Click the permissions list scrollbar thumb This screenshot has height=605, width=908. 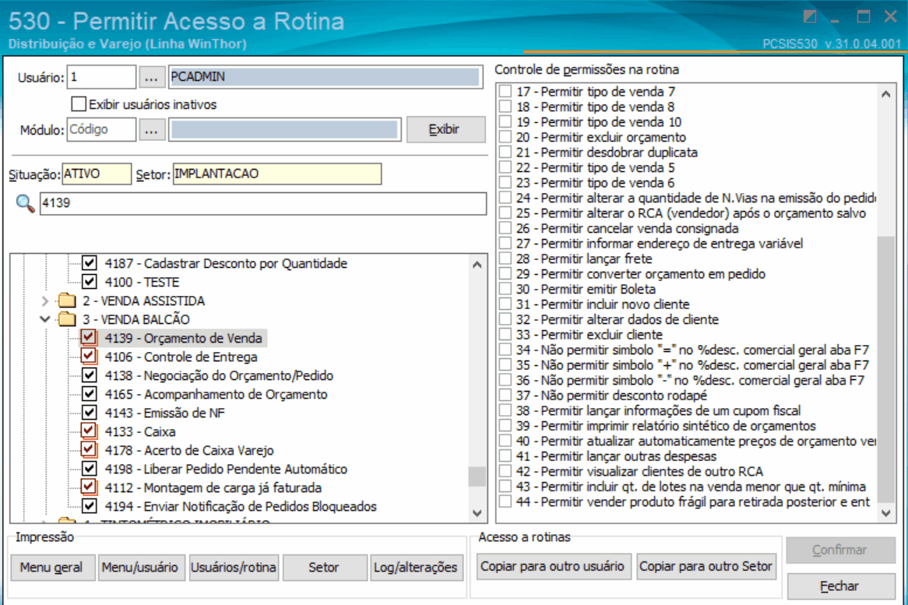click(x=886, y=369)
